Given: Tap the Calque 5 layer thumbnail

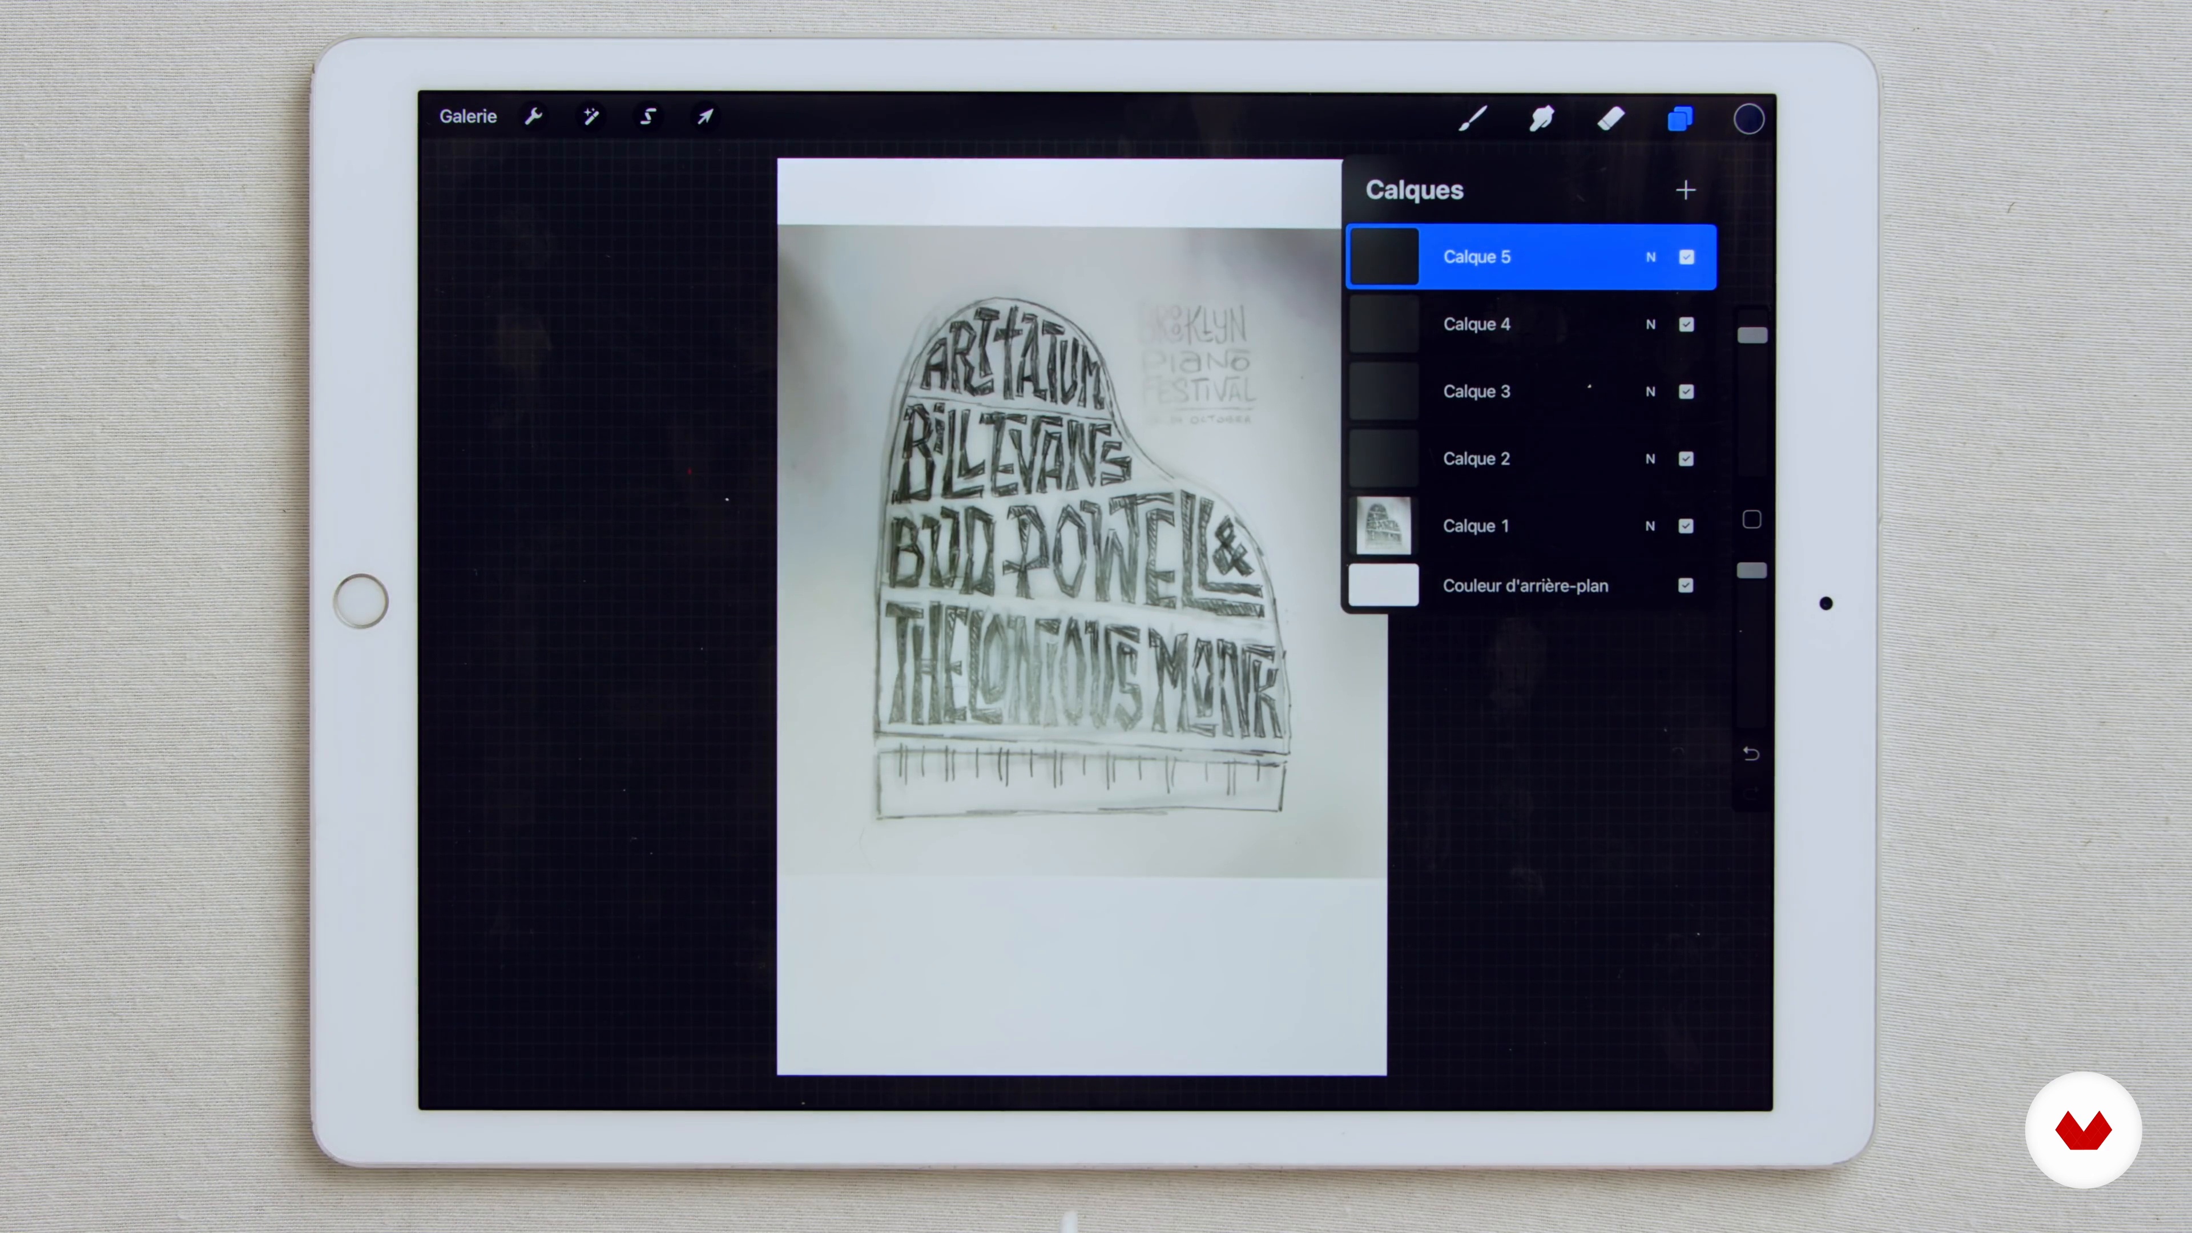Looking at the screenshot, I should tap(1384, 257).
